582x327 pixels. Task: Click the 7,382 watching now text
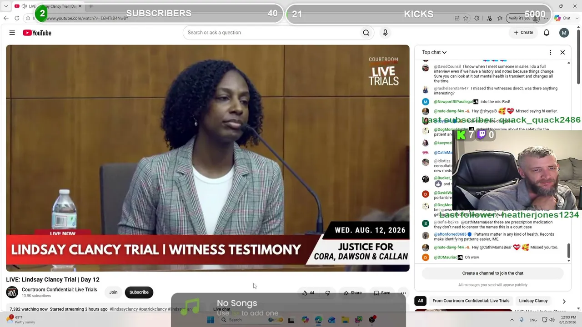[x=29, y=309]
